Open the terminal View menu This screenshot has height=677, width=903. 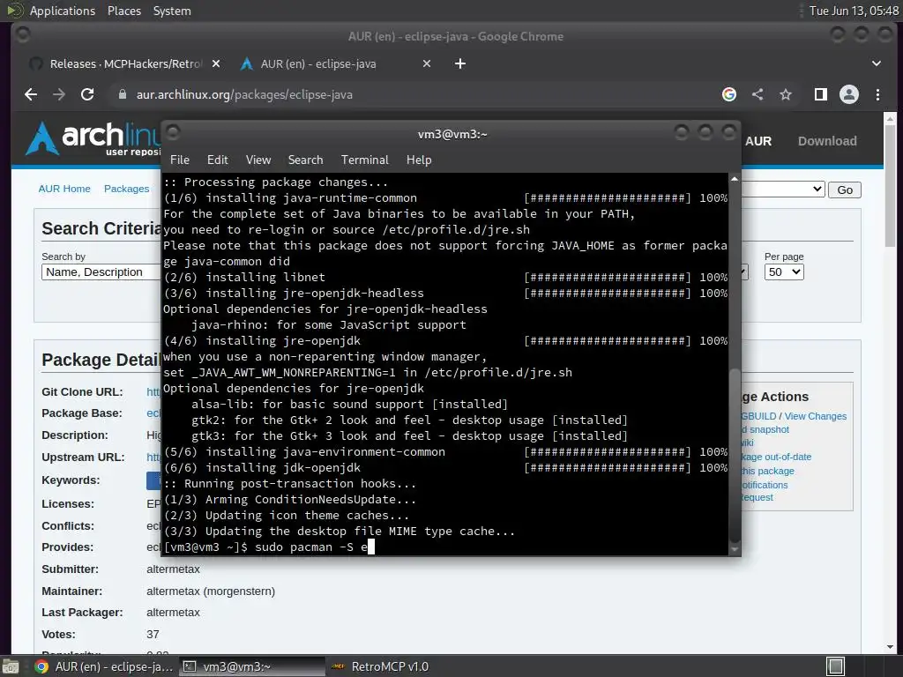tap(258, 160)
